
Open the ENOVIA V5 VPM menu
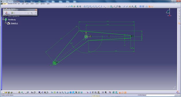(x=12, y=4)
